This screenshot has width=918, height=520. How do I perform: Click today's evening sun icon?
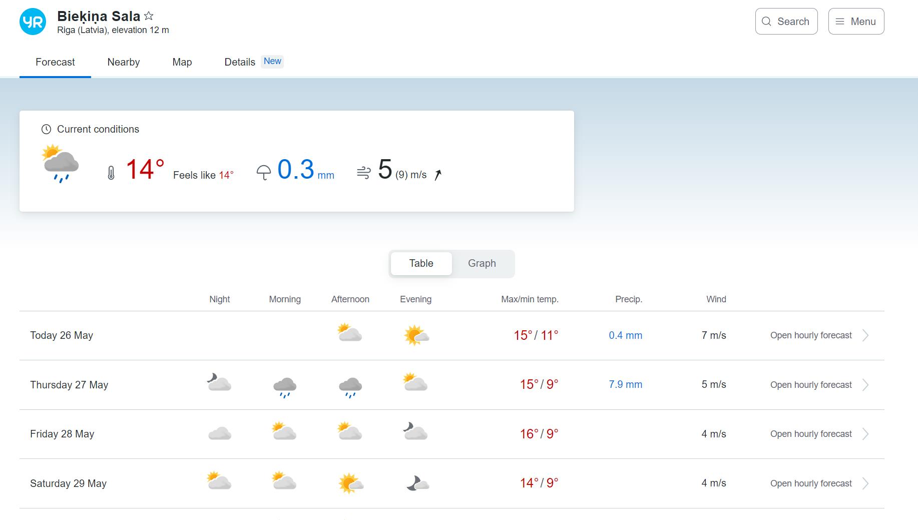pos(416,335)
